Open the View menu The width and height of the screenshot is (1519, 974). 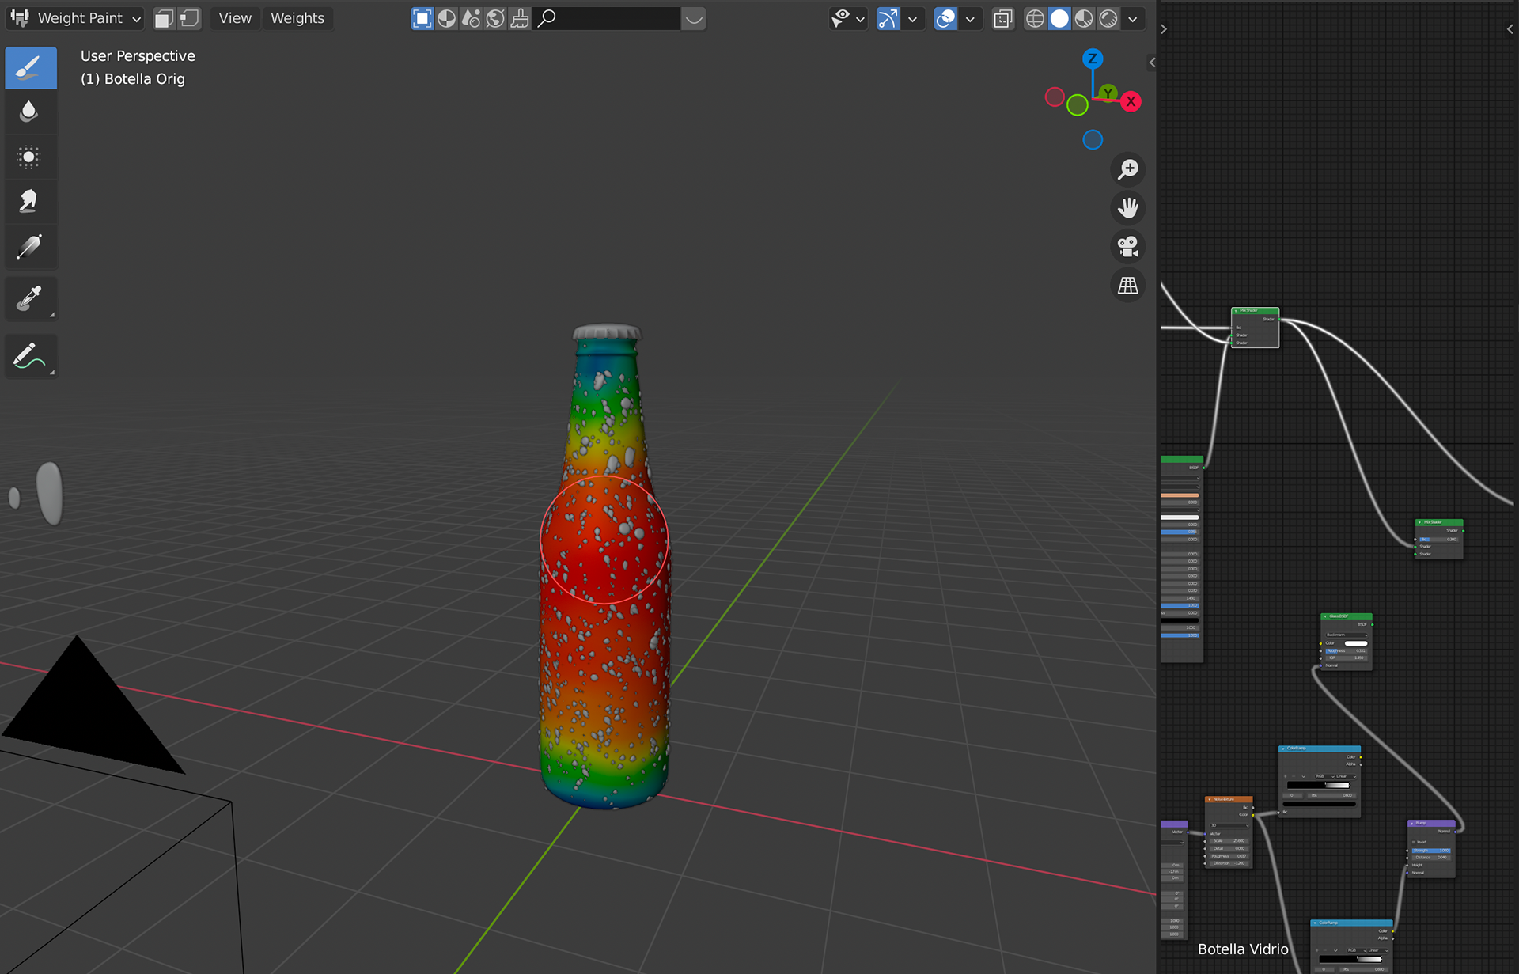click(235, 18)
